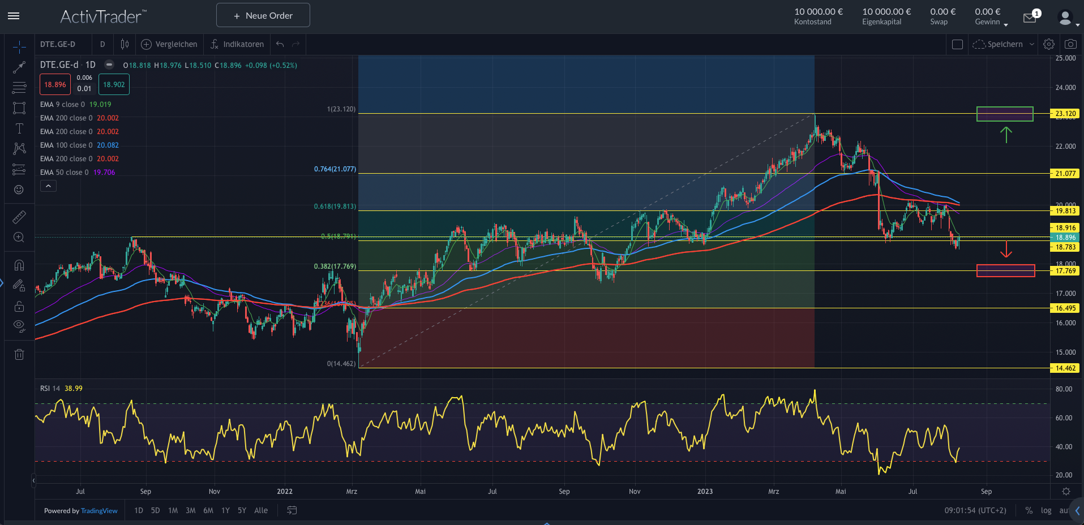Toggle log scale on the price axis
Viewport: 1084px width, 525px height.
[1045, 510]
